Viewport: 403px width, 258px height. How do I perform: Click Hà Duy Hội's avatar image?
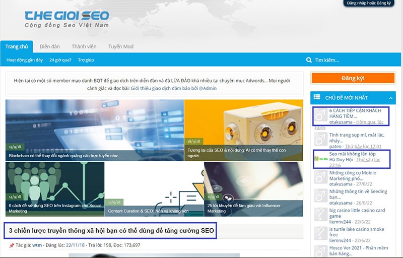pos(320,159)
